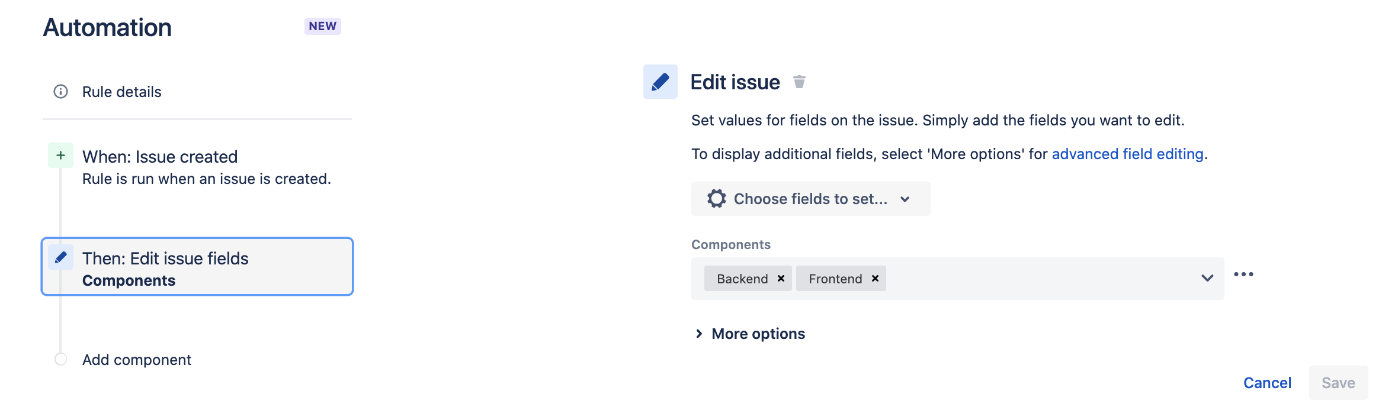Click the Save button
Viewport: 1398px width, 420px height.
click(x=1338, y=383)
